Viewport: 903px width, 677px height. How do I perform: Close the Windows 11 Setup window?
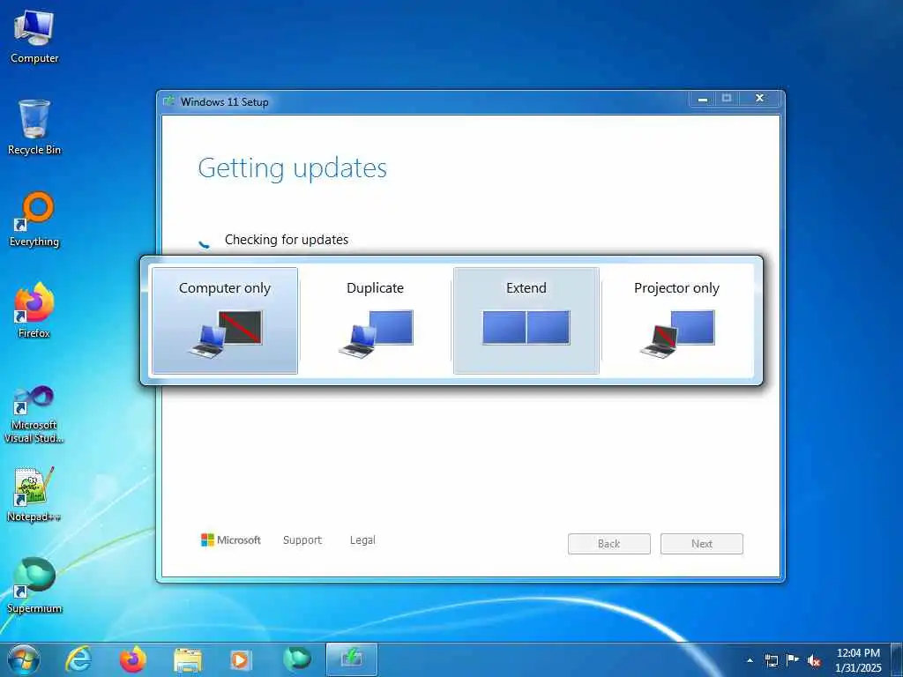coord(759,99)
